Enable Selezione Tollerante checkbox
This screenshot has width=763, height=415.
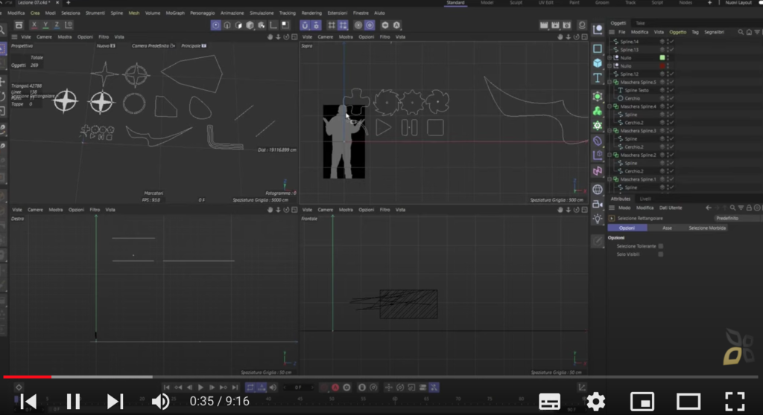pyautogui.click(x=660, y=246)
